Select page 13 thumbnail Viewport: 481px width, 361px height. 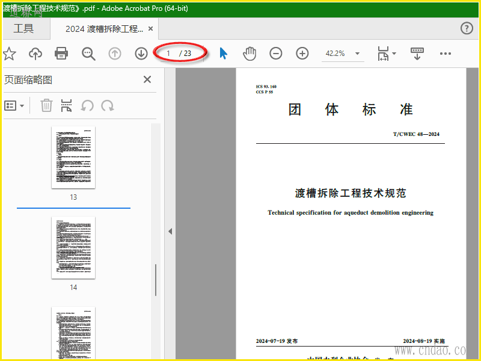click(73, 157)
